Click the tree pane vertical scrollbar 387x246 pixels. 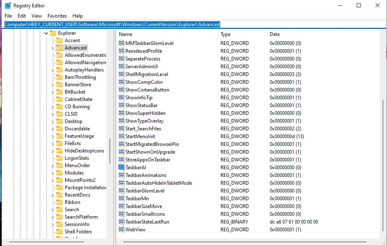point(110,151)
